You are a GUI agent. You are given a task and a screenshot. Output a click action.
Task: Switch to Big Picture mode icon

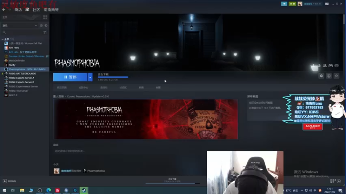point(327,4)
